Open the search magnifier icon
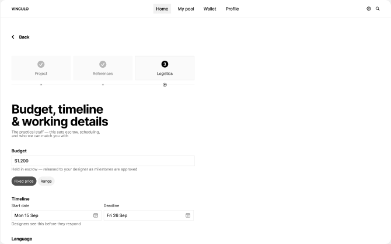The width and height of the screenshot is (391, 244). click(x=378, y=9)
